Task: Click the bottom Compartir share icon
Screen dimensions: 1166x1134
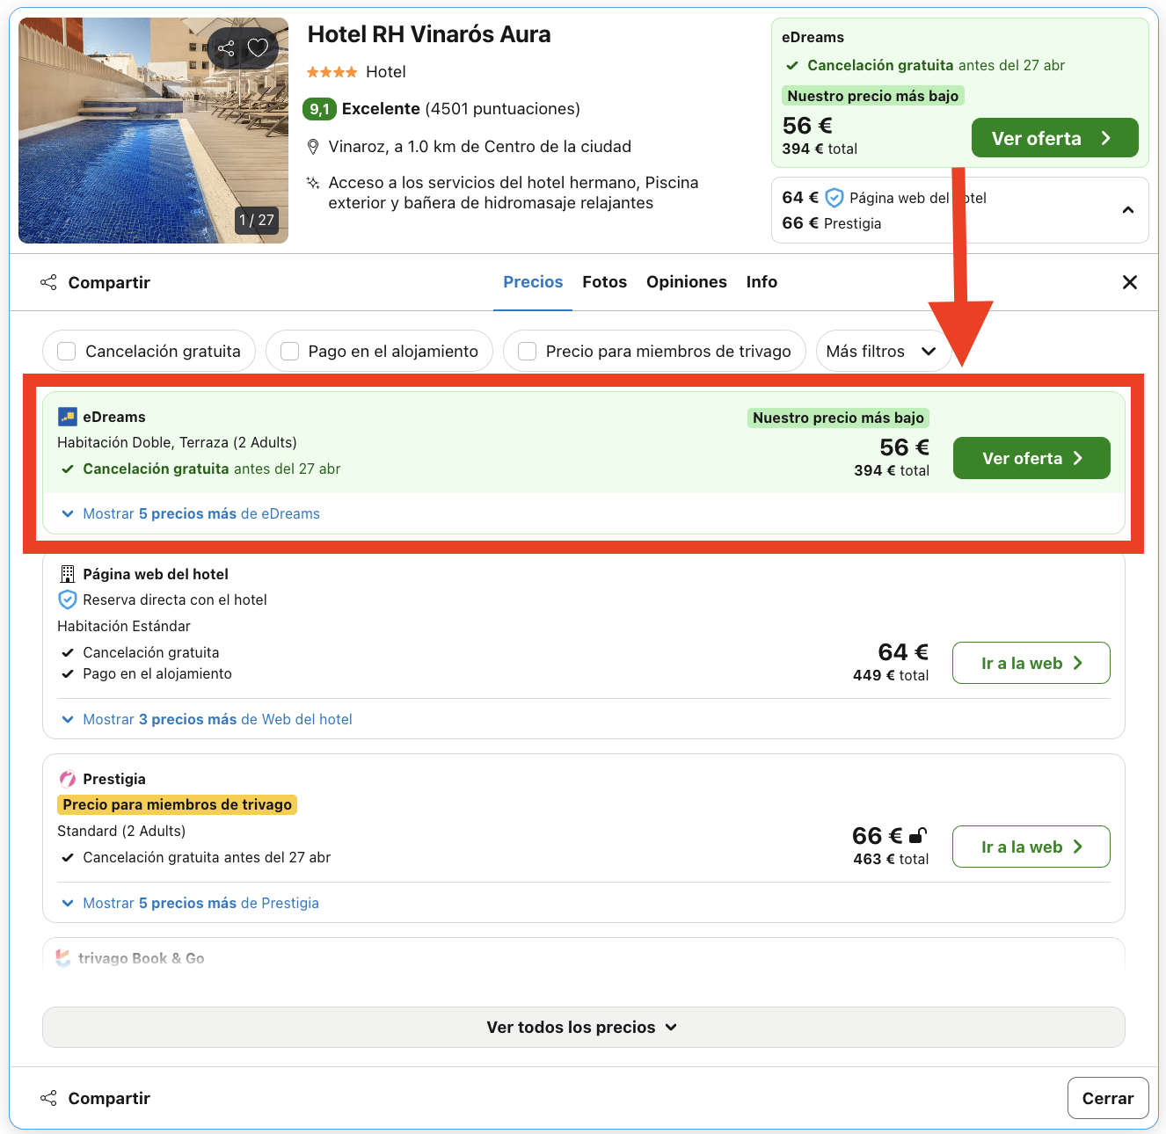Action: 48,1098
